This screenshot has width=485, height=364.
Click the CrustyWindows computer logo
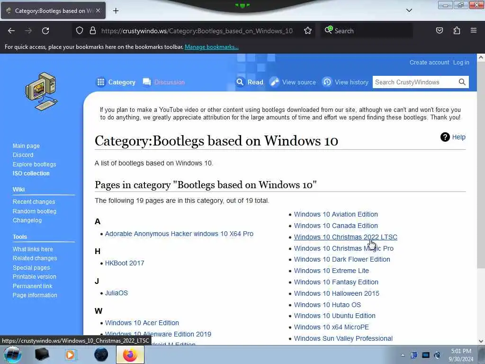[x=42, y=91]
